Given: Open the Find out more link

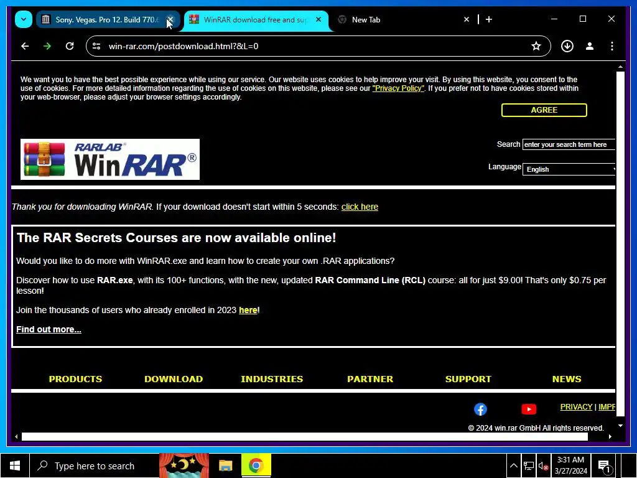Looking at the screenshot, I should [49, 329].
